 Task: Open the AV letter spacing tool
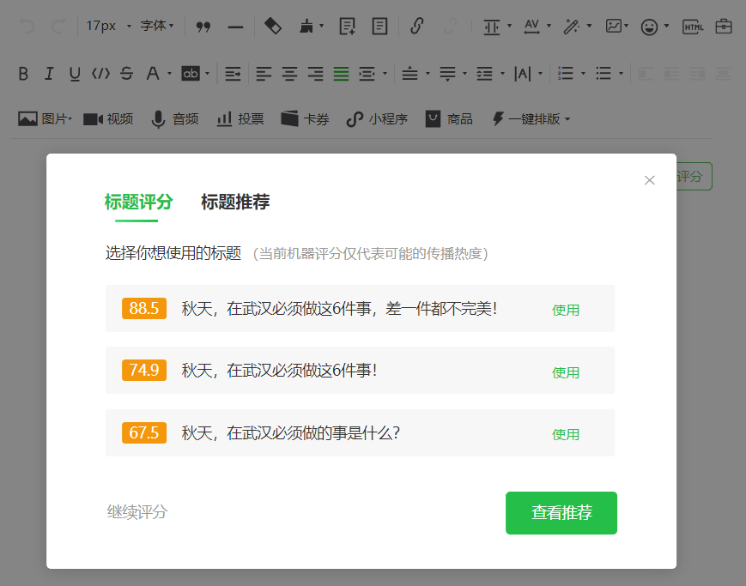(532, 26)
